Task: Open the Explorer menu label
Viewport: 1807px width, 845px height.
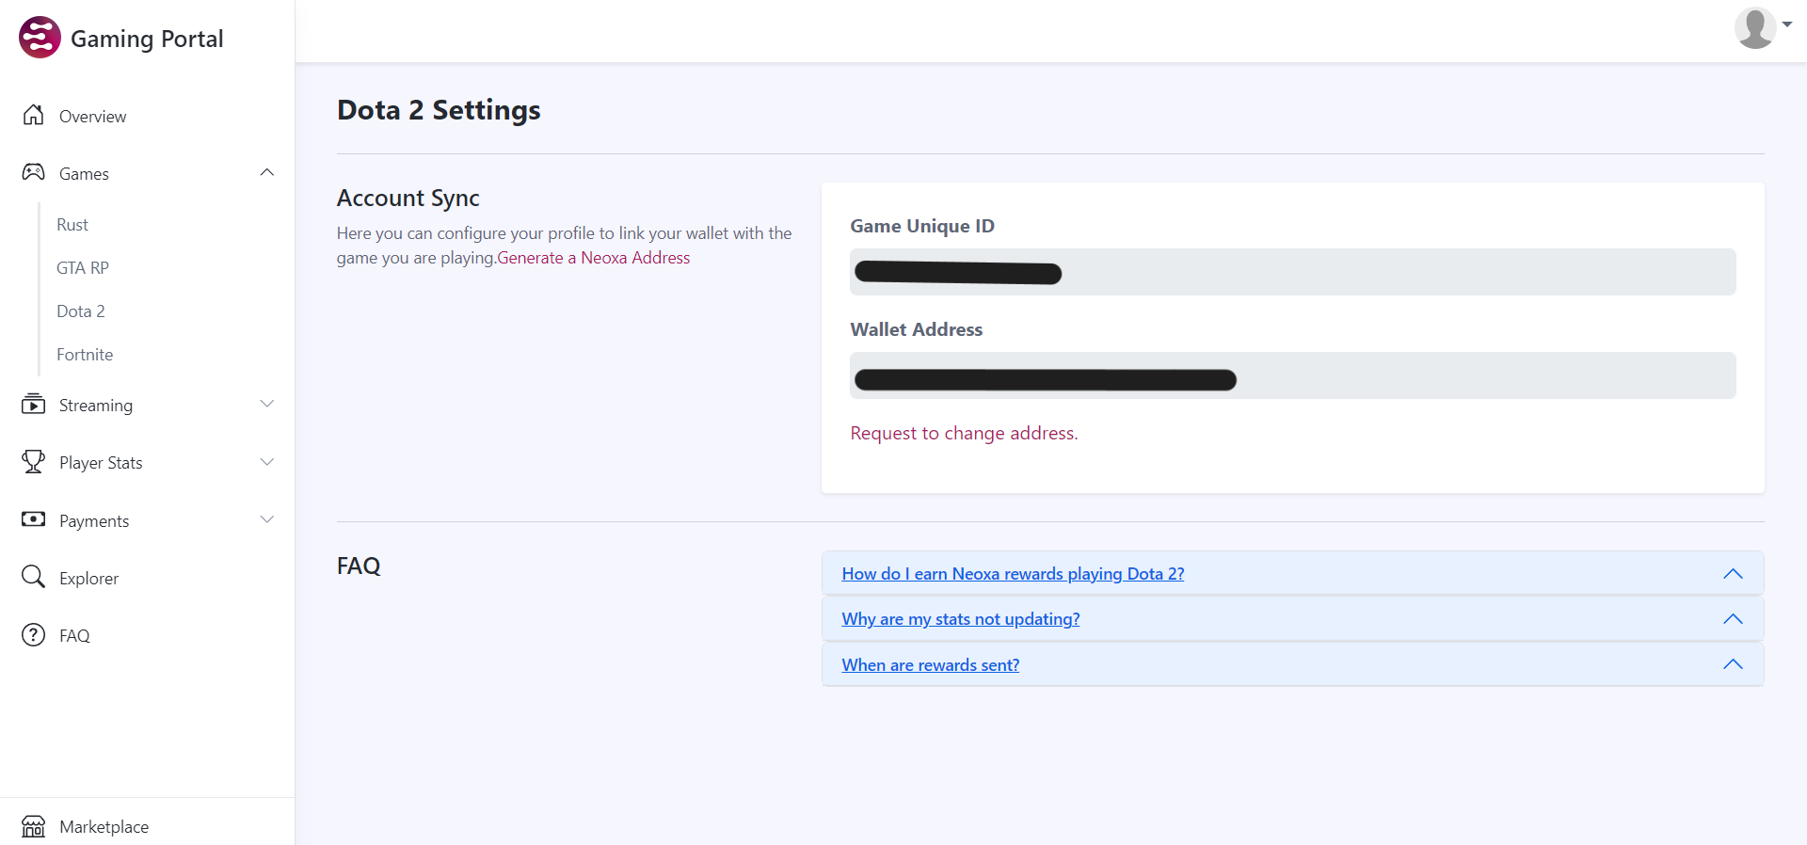Action: click(x=88, y=579)
